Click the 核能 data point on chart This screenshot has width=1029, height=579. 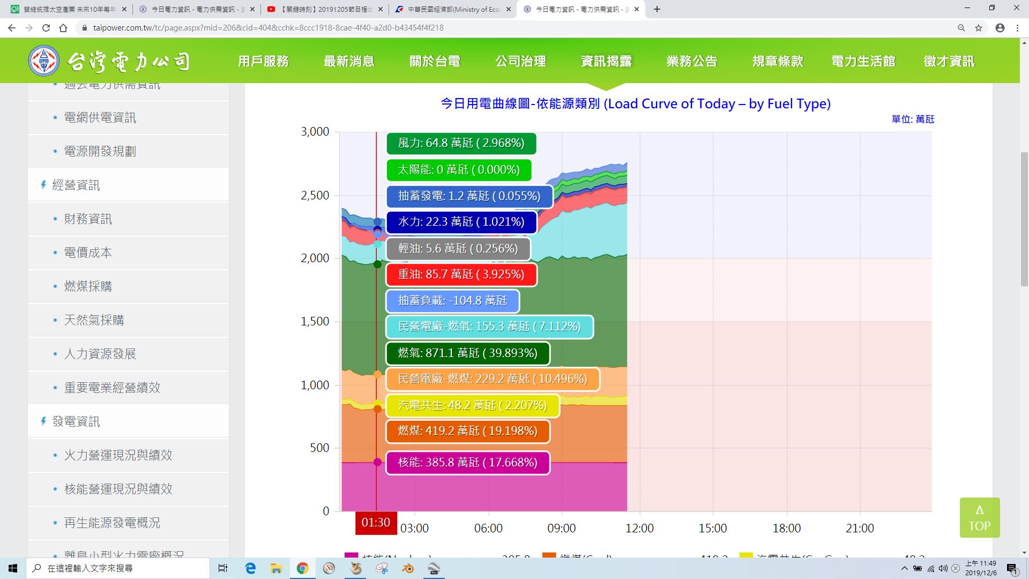377,462
